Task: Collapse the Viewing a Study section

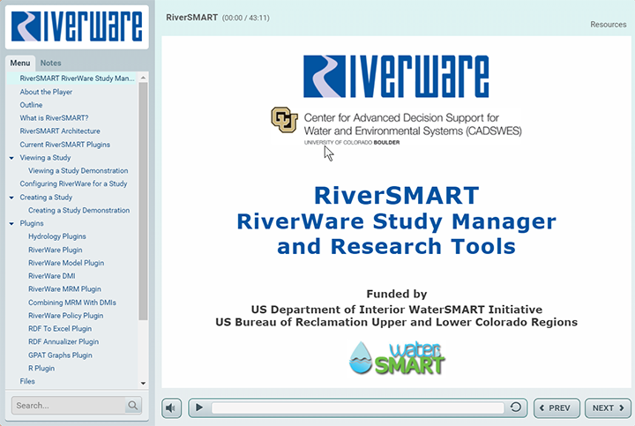Action: [11, 158]
